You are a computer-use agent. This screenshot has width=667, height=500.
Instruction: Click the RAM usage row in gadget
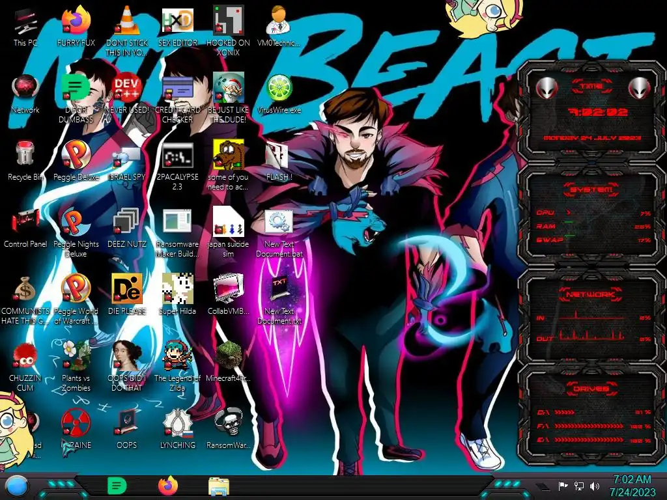tap(594, 226)
